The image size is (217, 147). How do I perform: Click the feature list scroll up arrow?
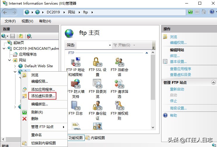click(153, 52)
